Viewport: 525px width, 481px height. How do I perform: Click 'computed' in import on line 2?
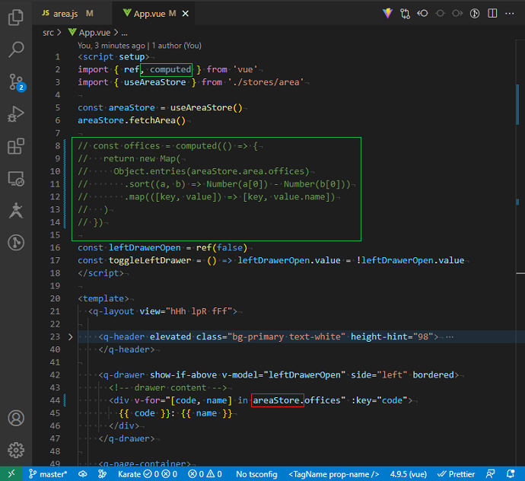coord(170,69)
